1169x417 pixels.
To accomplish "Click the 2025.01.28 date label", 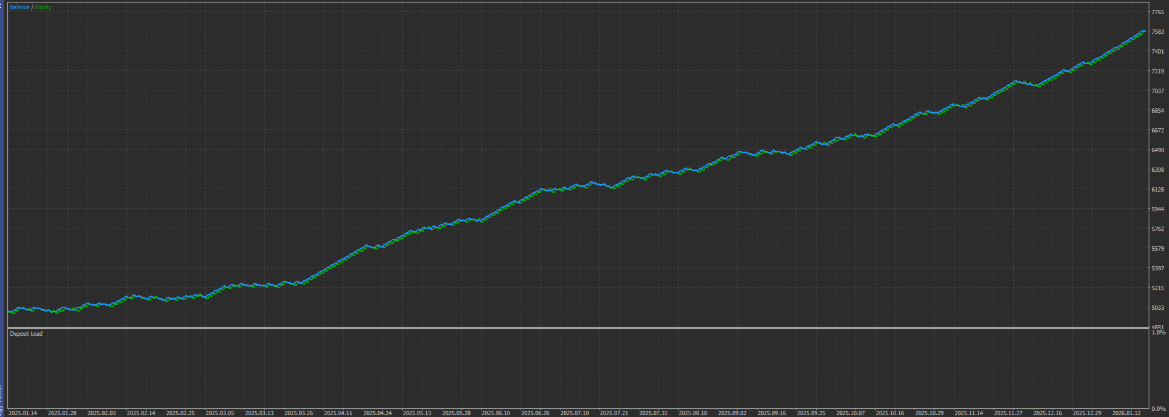I will tap(62, 413).
